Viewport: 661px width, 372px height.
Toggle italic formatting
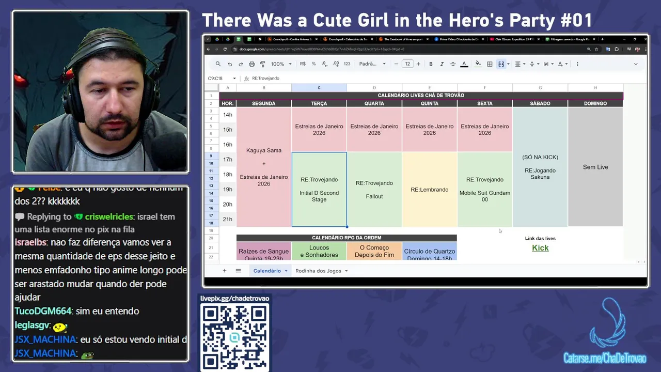[442, 64]
